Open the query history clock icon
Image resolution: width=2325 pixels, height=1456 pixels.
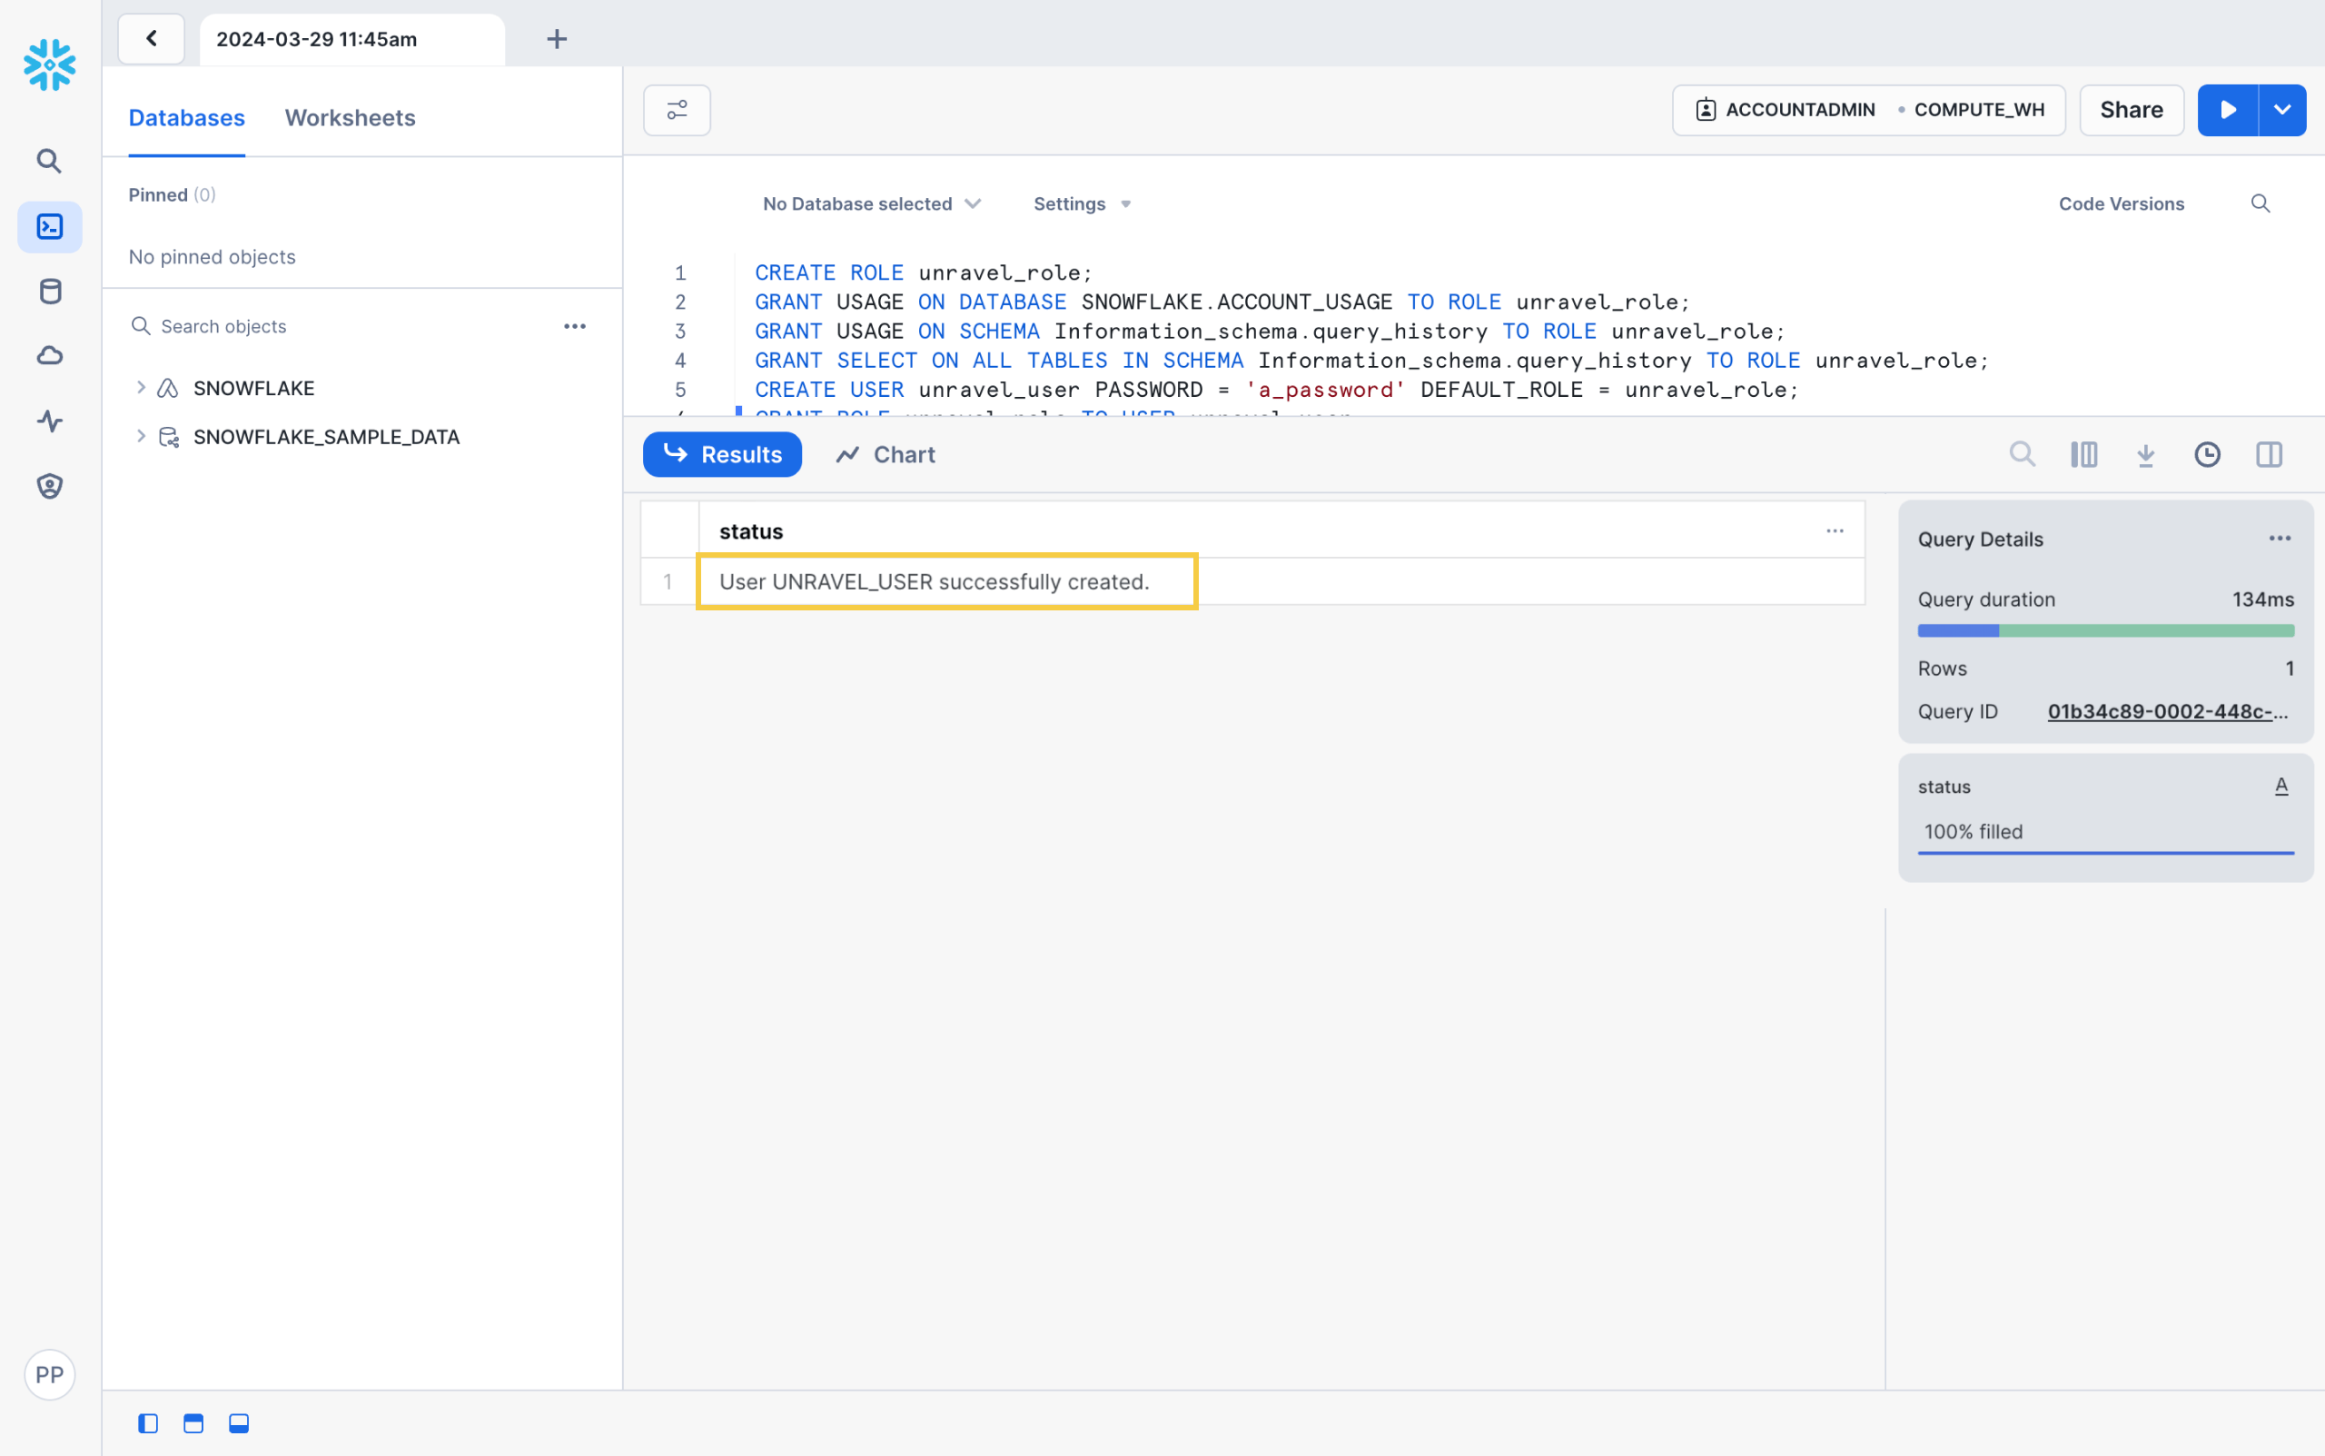(2207, 454)
